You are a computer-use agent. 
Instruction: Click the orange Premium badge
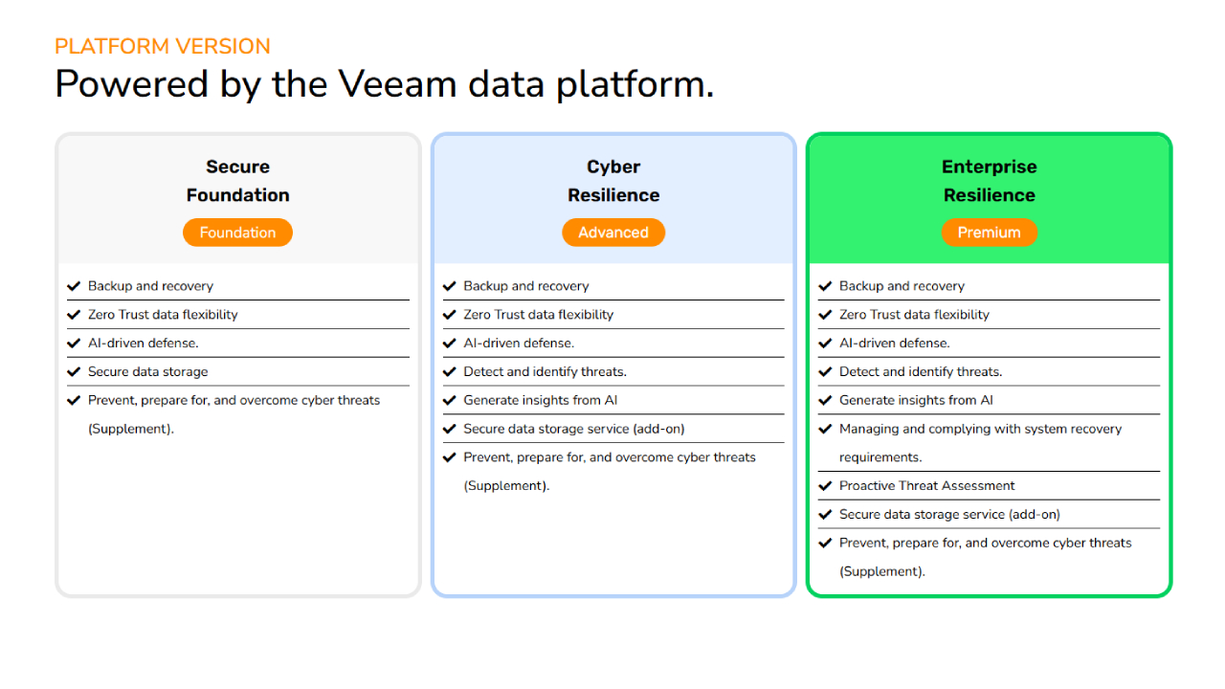coord(989,233)
